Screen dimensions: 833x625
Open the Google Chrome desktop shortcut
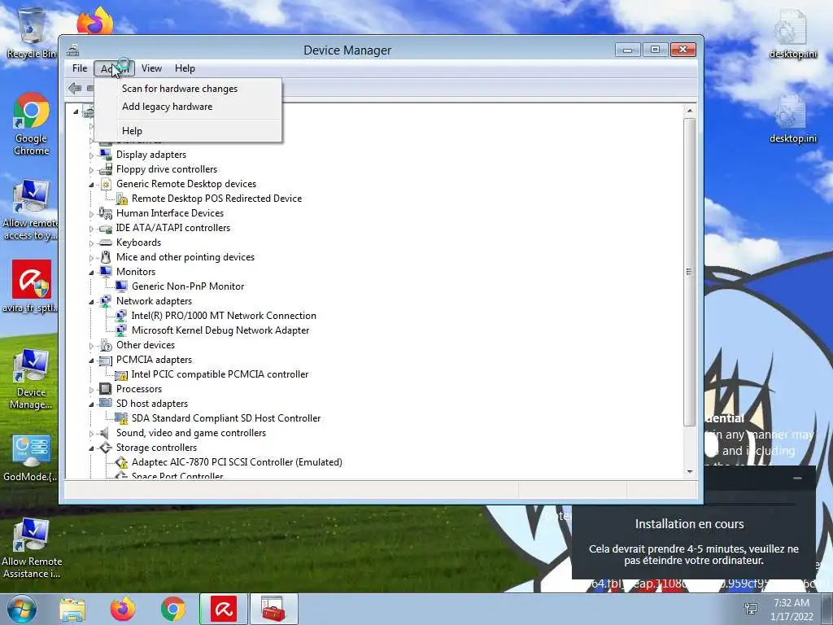(32, 125)
